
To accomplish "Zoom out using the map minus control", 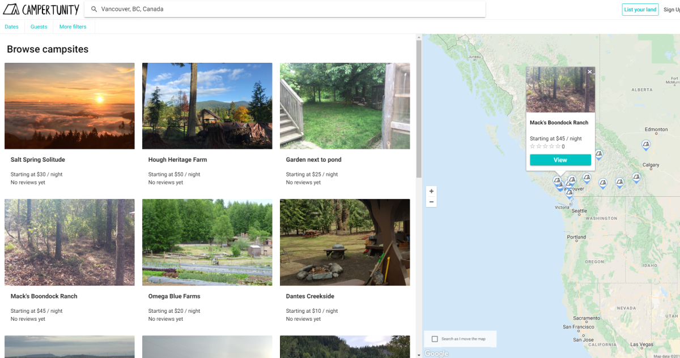I will point(431,202).
